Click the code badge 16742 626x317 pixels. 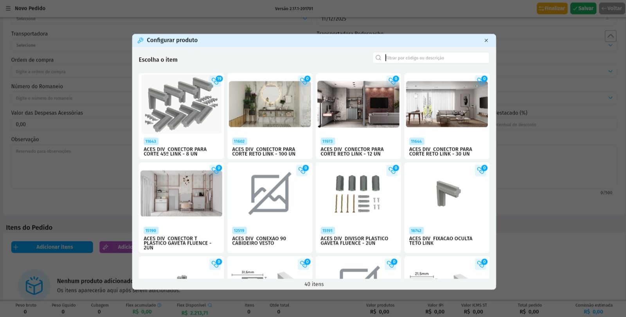tap(416, 231)
